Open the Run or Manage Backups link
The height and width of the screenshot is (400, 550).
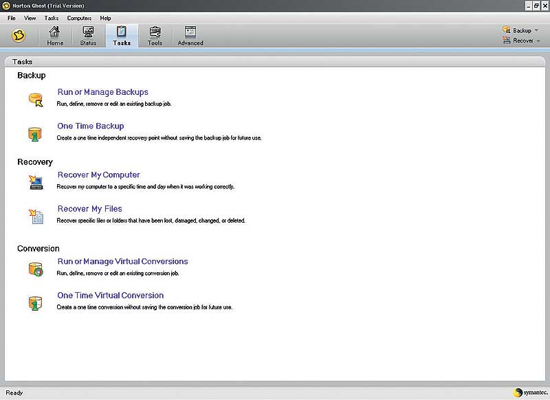[102, 92]
